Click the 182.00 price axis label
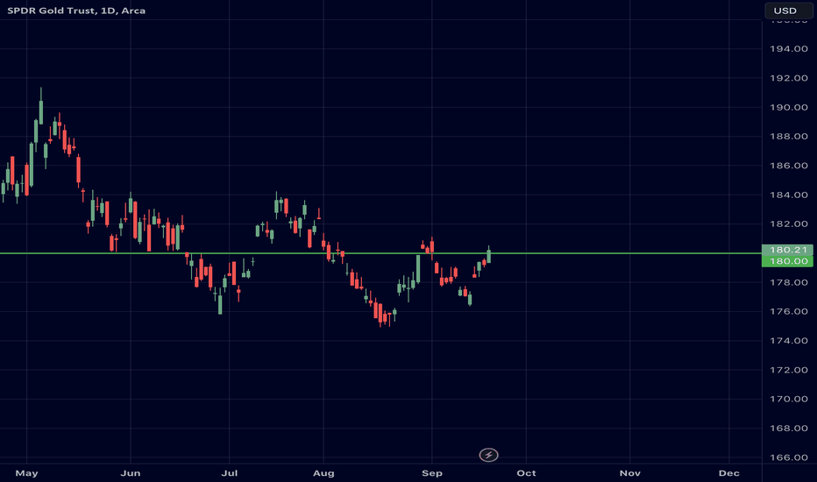 (x=789, y=224)
